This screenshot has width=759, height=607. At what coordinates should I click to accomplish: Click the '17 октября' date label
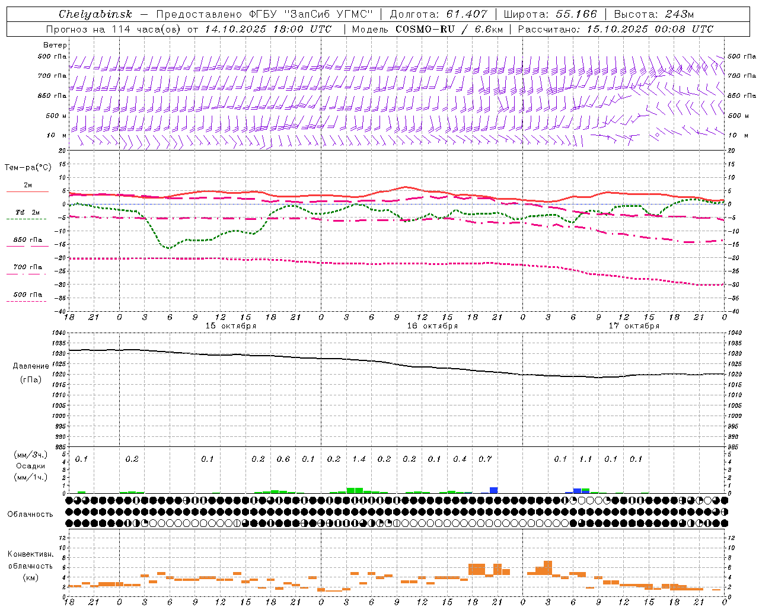click(634, 326)
